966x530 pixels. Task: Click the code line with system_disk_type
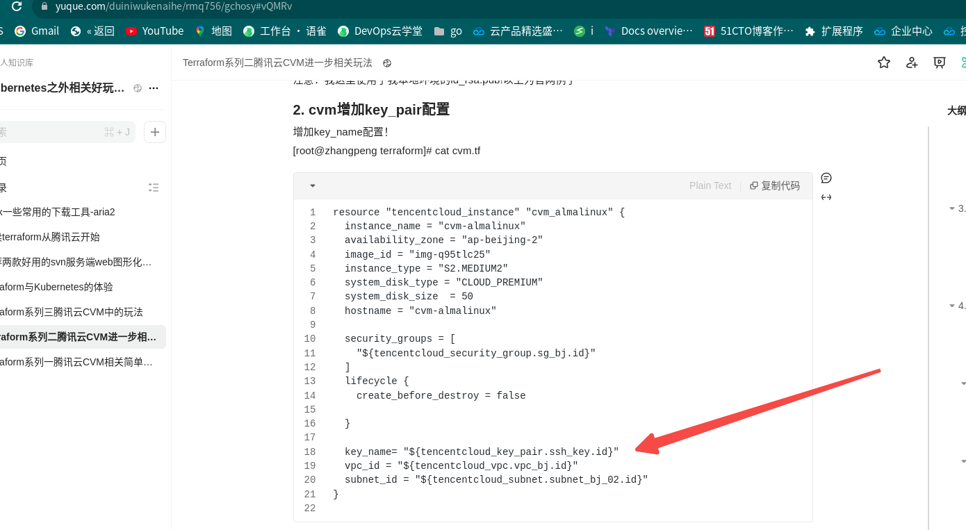(444, 282)
